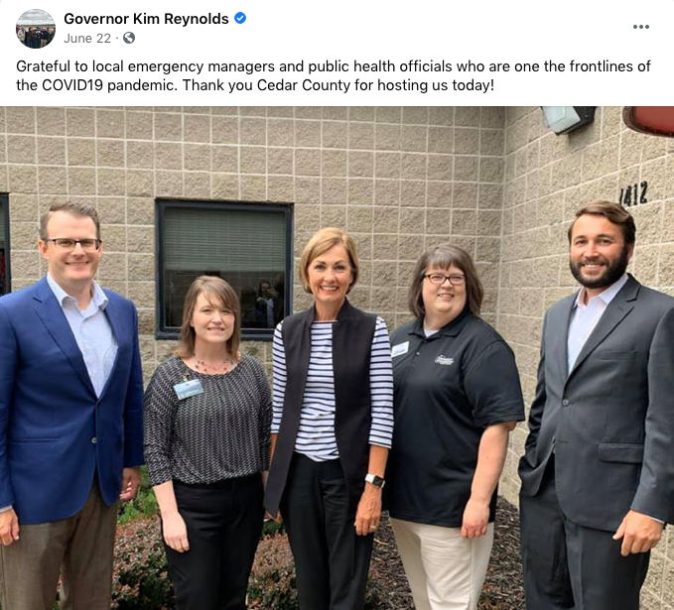Open Governor Kim Reynolds profile picture

click(x=36, y=29)
